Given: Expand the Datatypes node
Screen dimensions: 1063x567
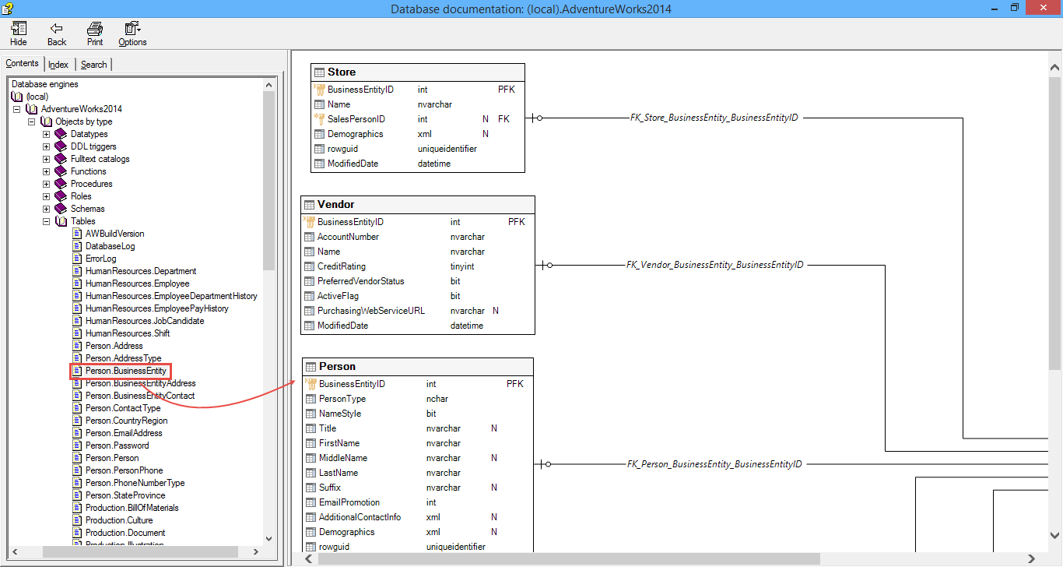Looking at the screenshot, I should pyautogui.click(x=46, y=134).
